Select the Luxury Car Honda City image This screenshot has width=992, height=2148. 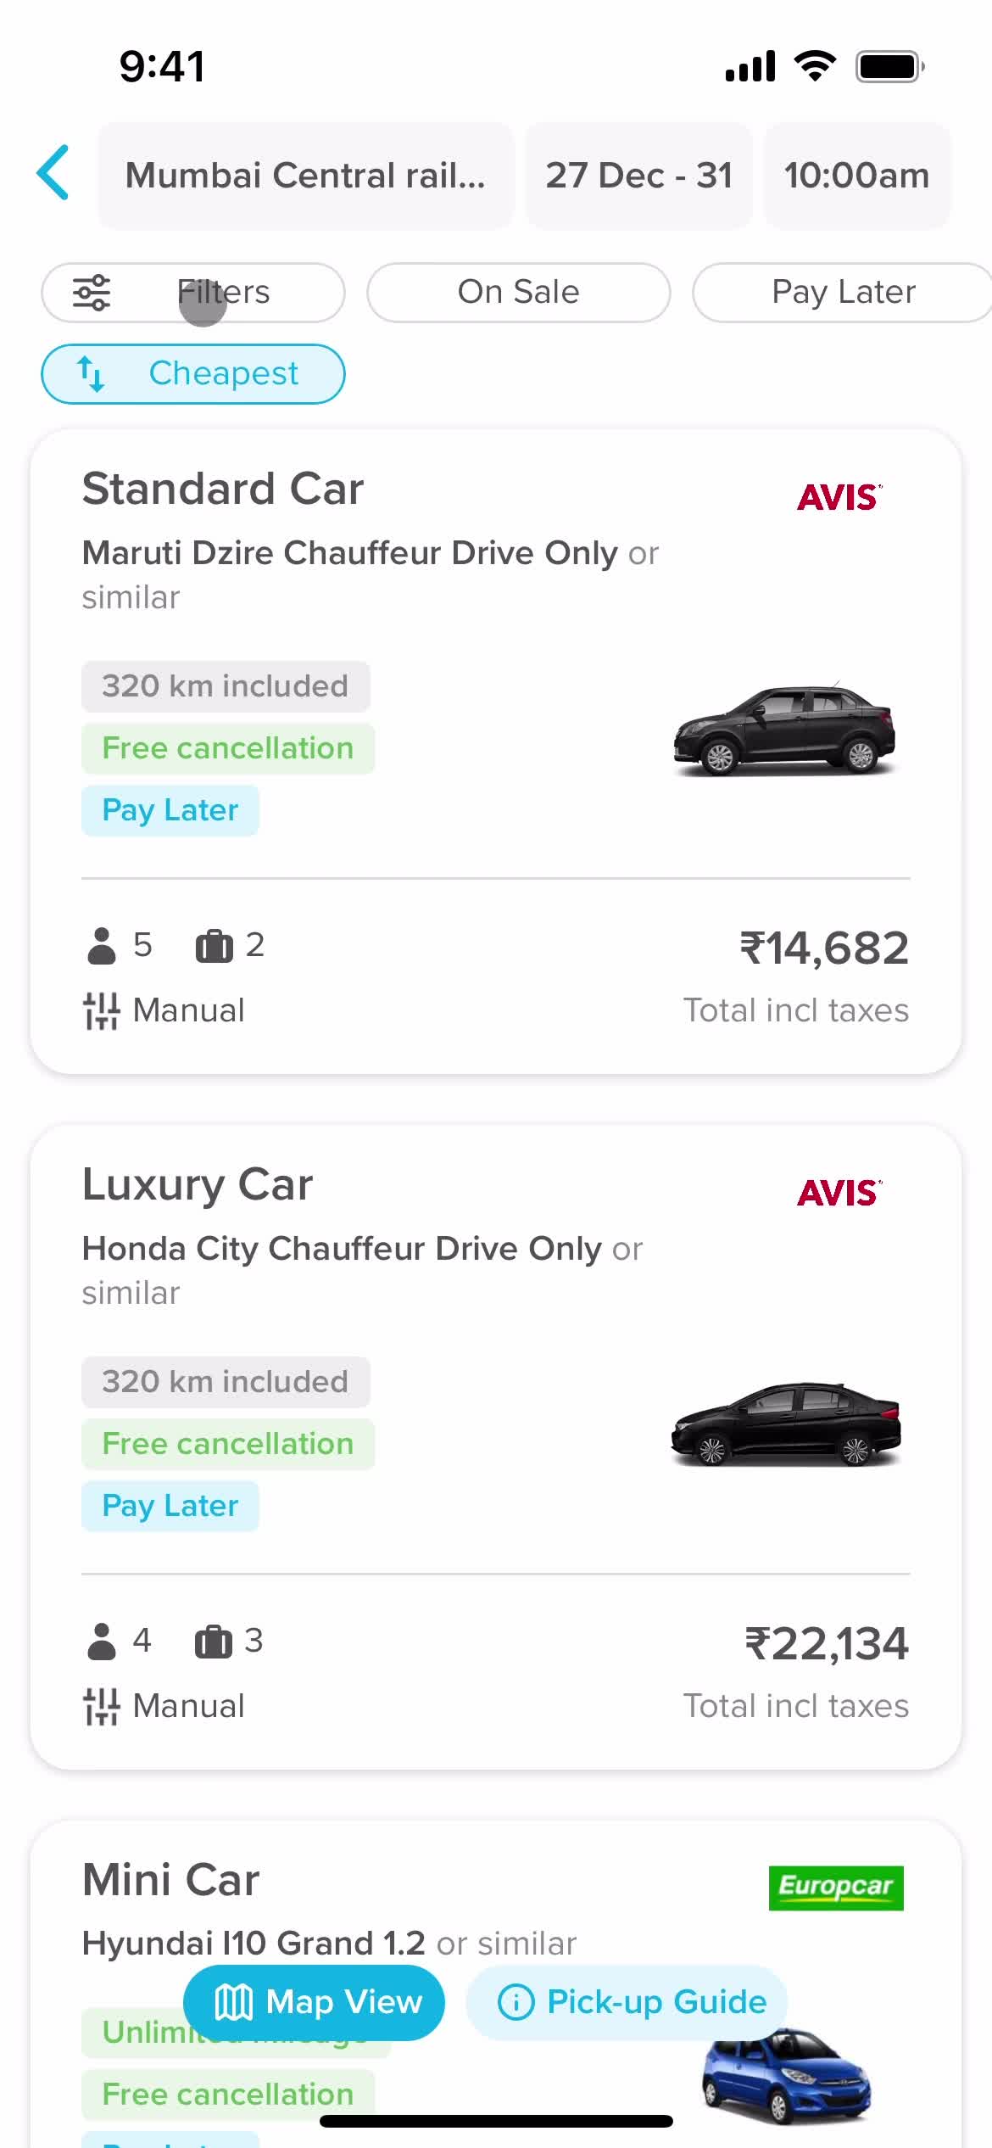coord(786,1425)
